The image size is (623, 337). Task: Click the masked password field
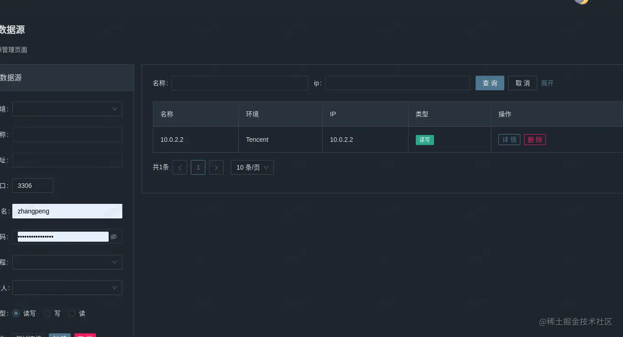coord(63,237)
